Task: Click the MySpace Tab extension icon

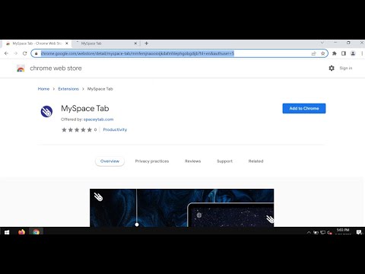Action: click(46, 111)
